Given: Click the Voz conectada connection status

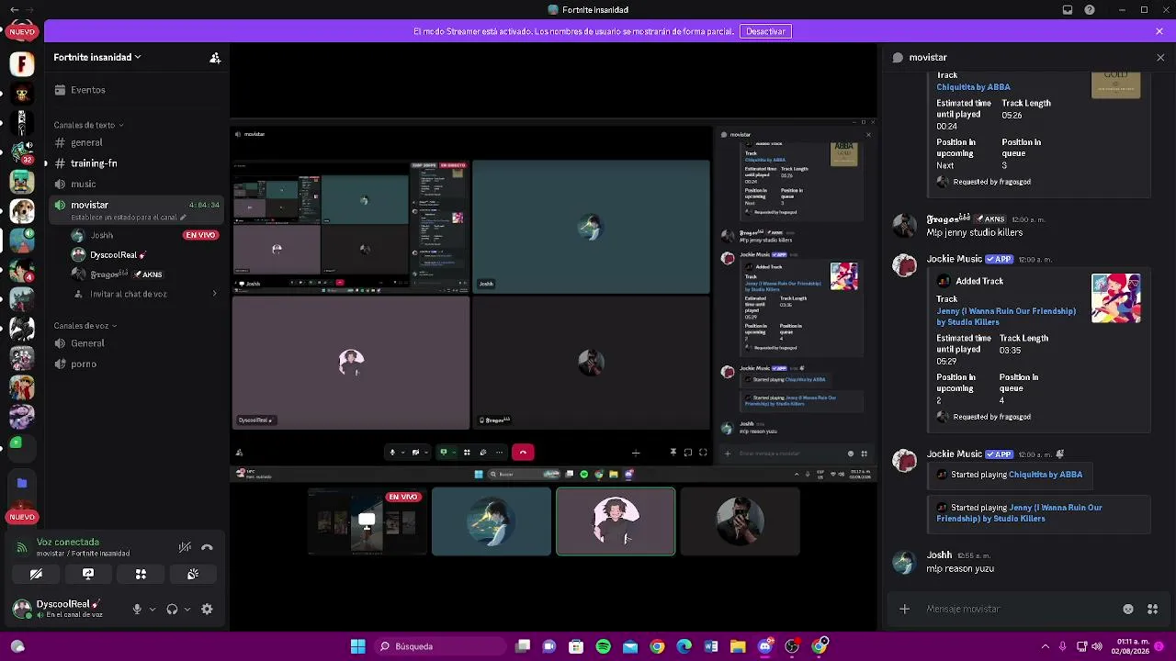Looking at the screenshot, I should point(68,543).
